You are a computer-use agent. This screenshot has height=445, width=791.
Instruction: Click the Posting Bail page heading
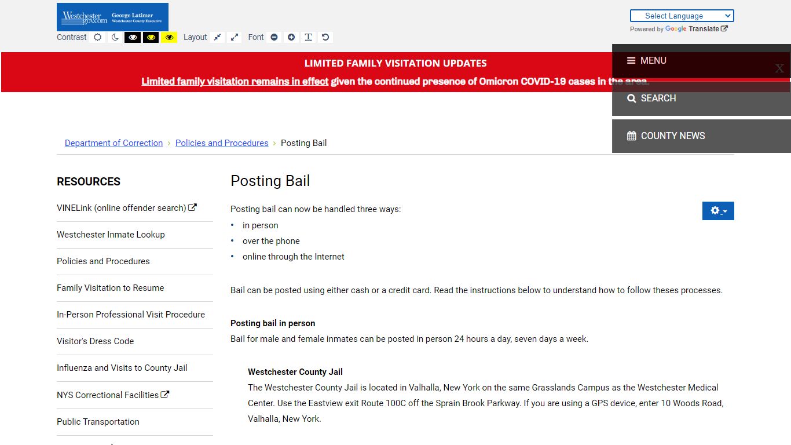pyautogui.click(x=270, y=181)
